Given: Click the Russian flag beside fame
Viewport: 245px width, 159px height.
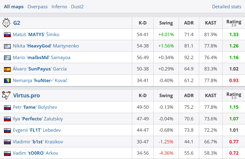Looking at the screenshot, I should 7,108.
